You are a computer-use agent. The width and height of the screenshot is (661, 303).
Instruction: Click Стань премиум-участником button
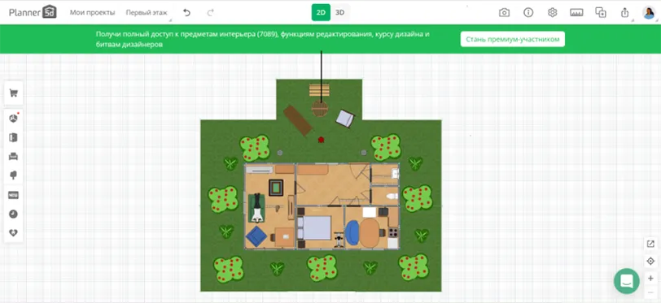pos(513,39)
